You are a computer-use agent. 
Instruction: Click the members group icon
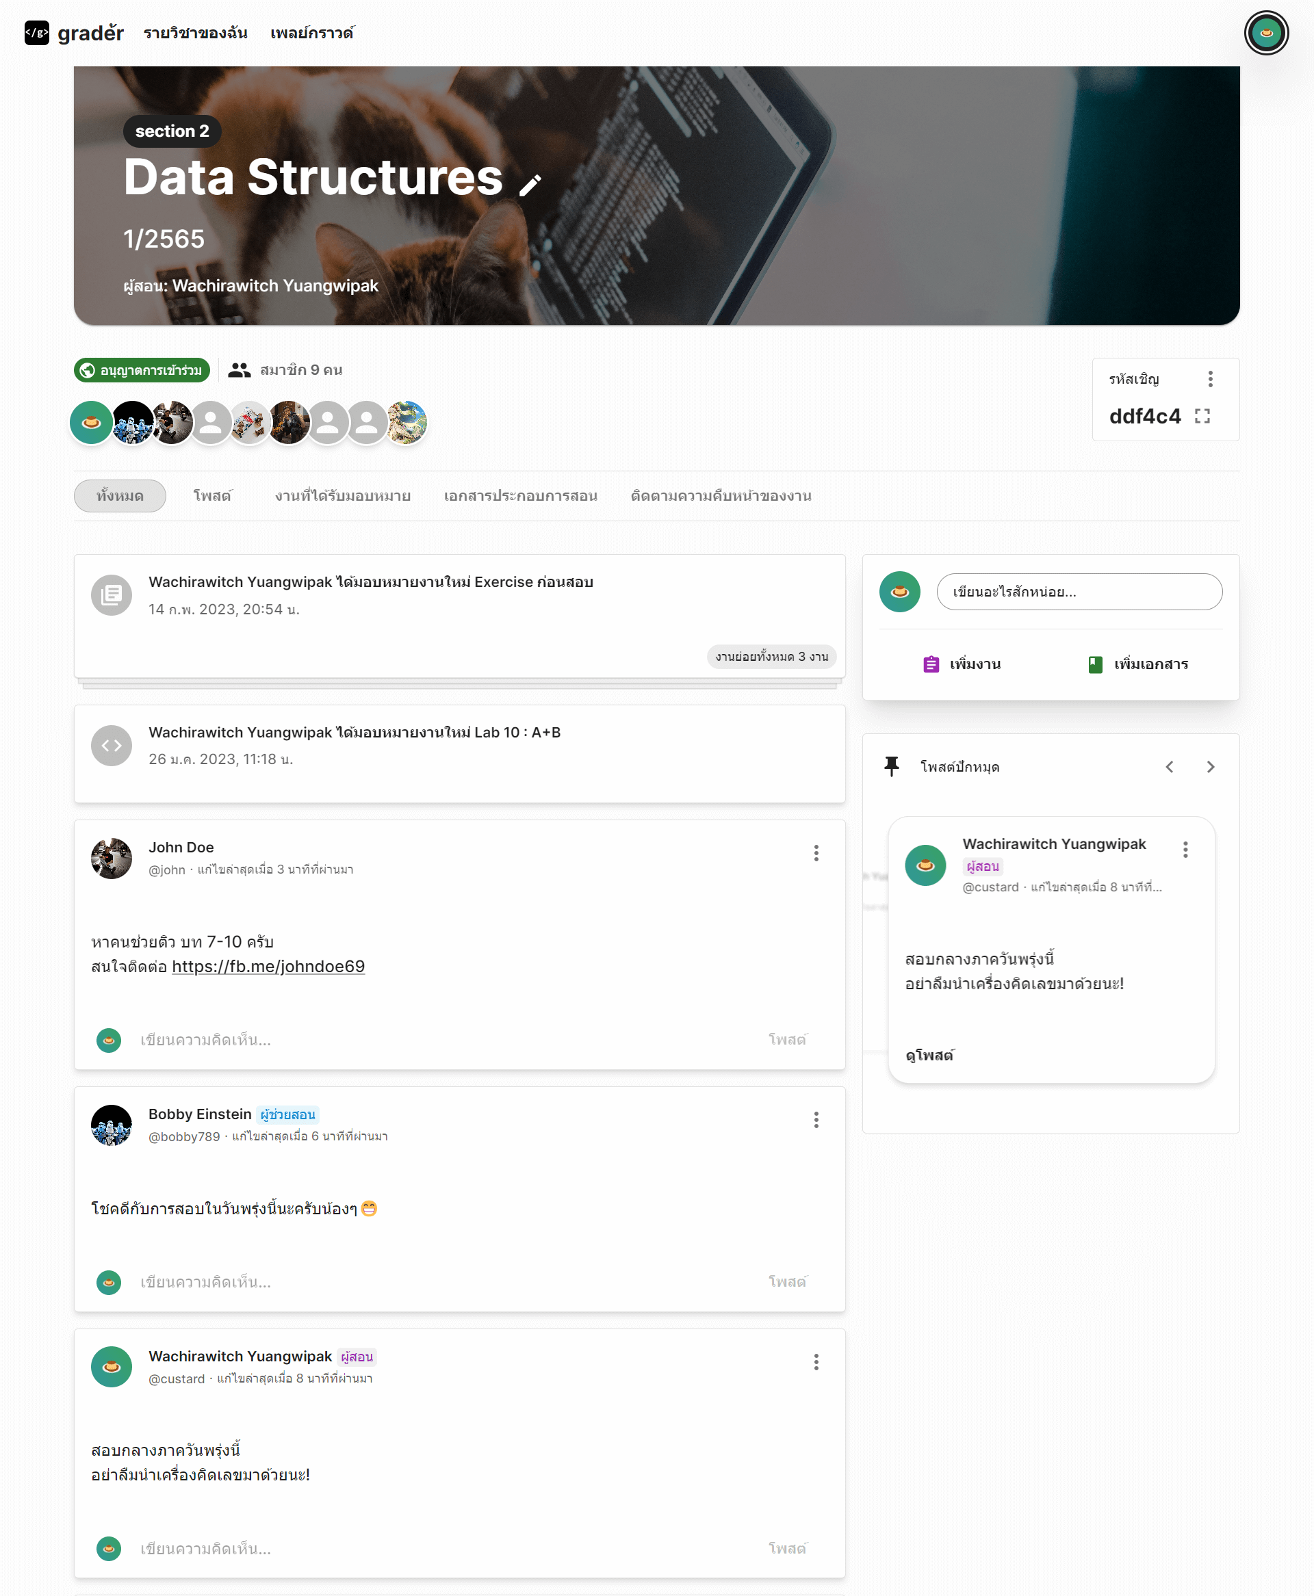(x=239, y=370)
